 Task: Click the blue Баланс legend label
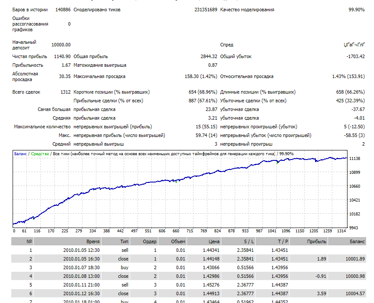tap(20, 154)
